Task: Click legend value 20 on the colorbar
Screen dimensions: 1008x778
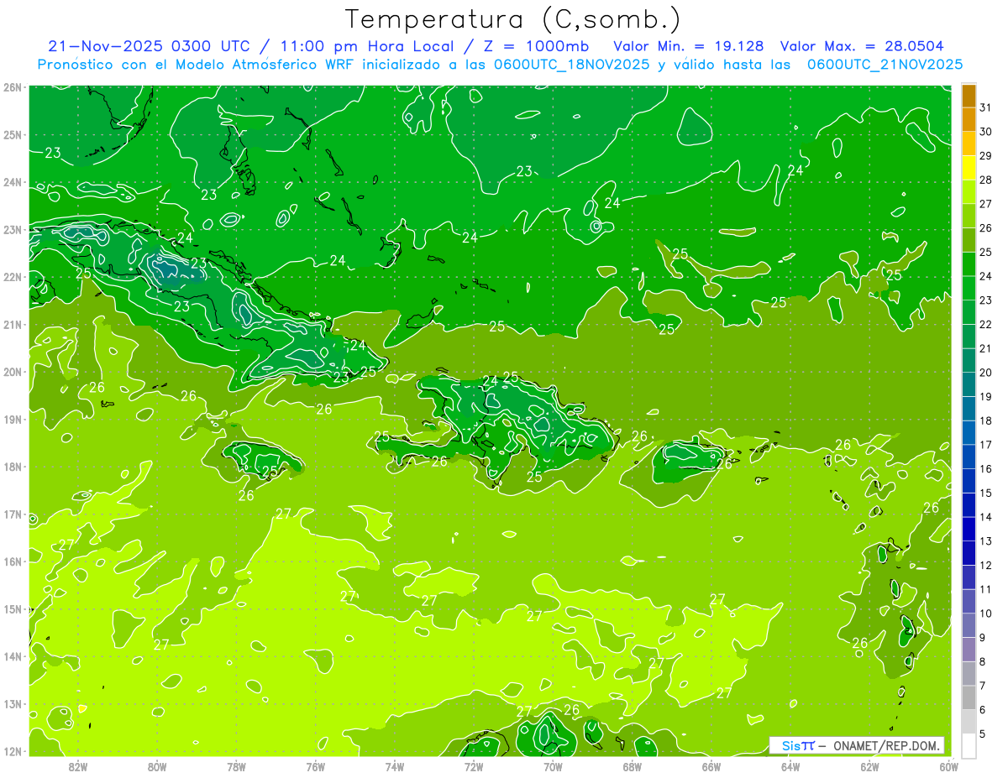Action: [986, 372]
